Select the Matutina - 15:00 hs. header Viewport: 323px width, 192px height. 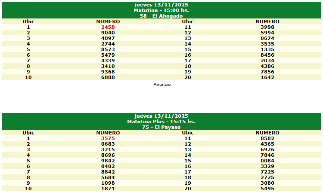click(x=161, y=10)
